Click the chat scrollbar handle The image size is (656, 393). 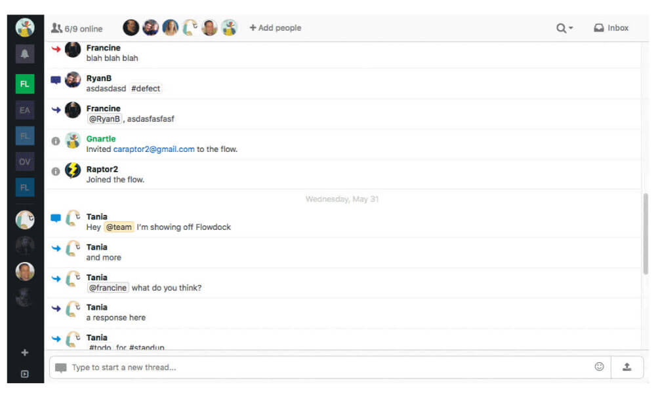click(x=646, y=233)
